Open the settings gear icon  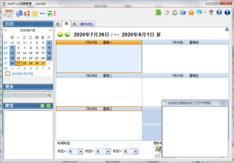174,12
